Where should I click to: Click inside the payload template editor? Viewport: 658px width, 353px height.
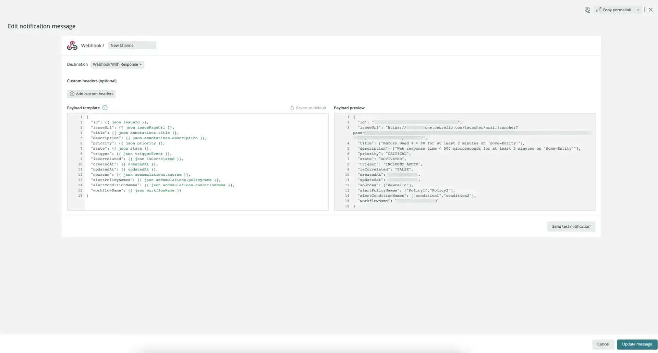[x=198, y=162]
